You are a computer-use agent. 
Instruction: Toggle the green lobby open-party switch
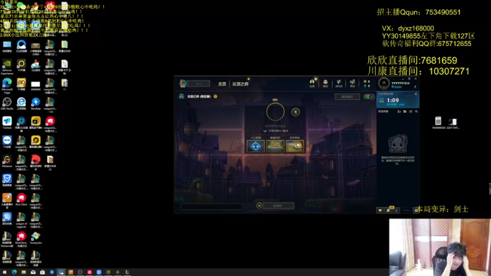click(369, 97)
